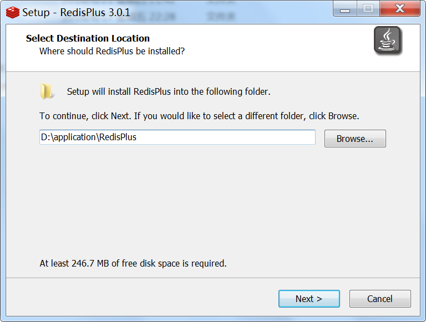Click the 'To continue, click Next' instruction

(x=199, y=116)
